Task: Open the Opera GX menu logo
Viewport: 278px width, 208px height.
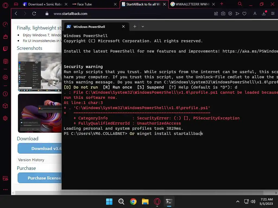Action: [x=5, y=5]
